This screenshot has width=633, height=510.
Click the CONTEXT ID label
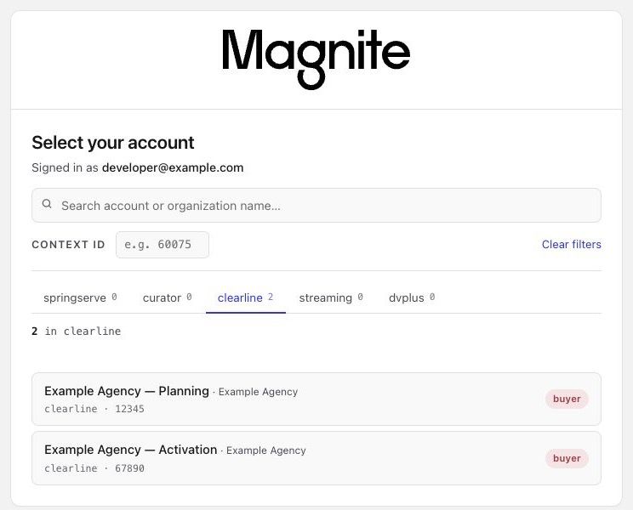[68, 245]
